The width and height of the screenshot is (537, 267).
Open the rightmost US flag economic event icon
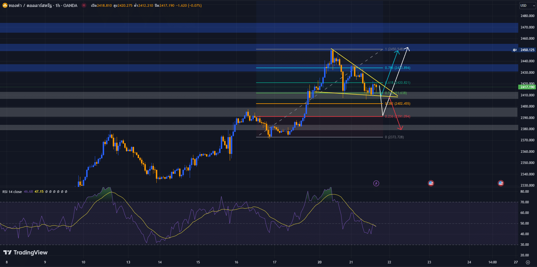(501, 183)
